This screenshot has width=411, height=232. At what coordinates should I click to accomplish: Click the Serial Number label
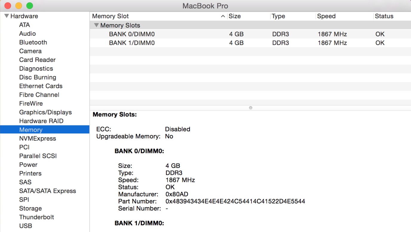click(x=140, y=208)
